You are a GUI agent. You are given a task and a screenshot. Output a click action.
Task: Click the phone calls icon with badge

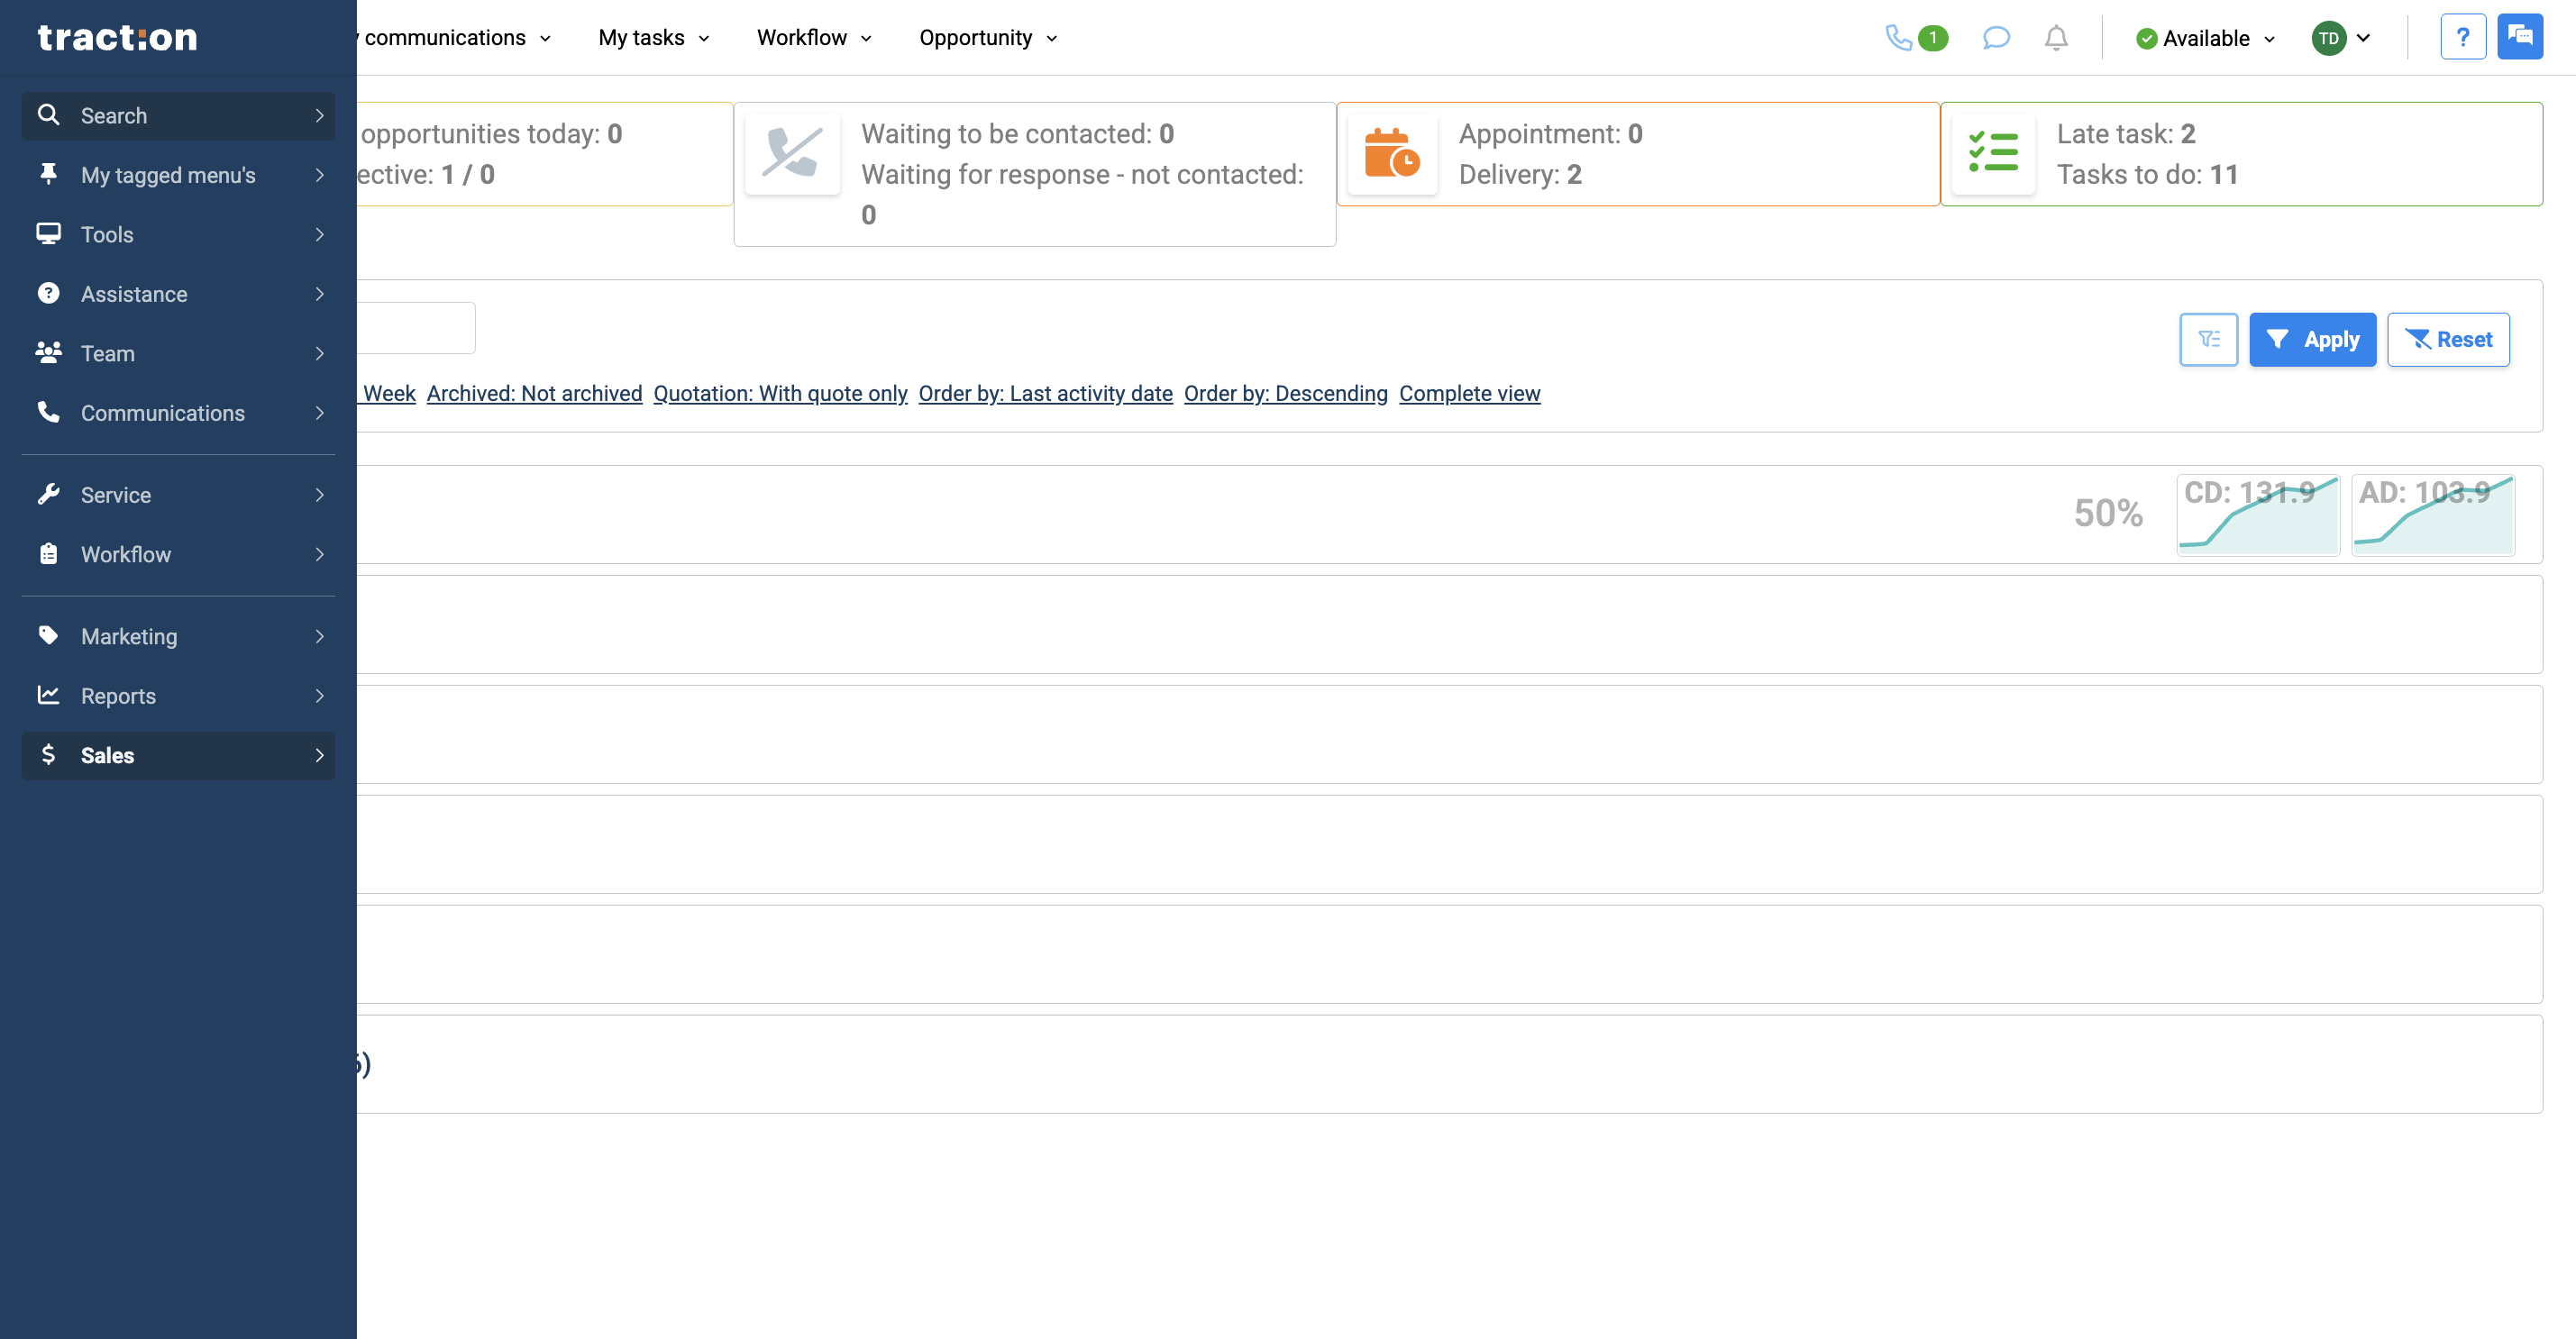coord(1915,38)
